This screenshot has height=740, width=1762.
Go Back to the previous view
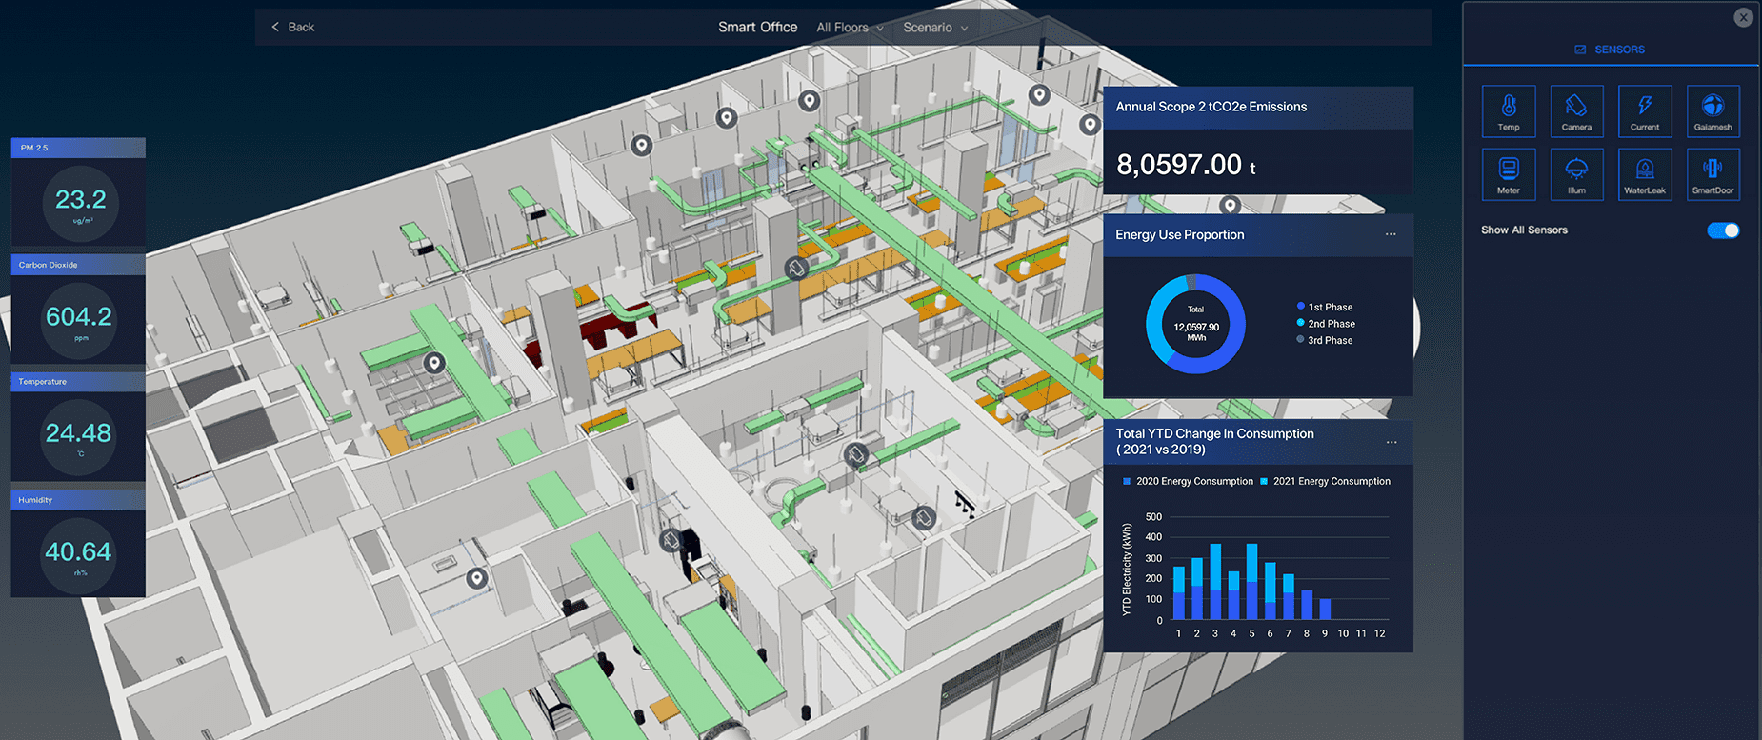(292, 28)
